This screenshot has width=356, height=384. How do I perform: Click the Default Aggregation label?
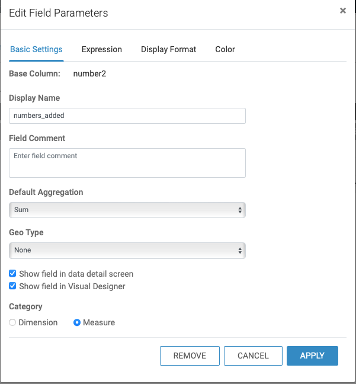click(46, 193)
